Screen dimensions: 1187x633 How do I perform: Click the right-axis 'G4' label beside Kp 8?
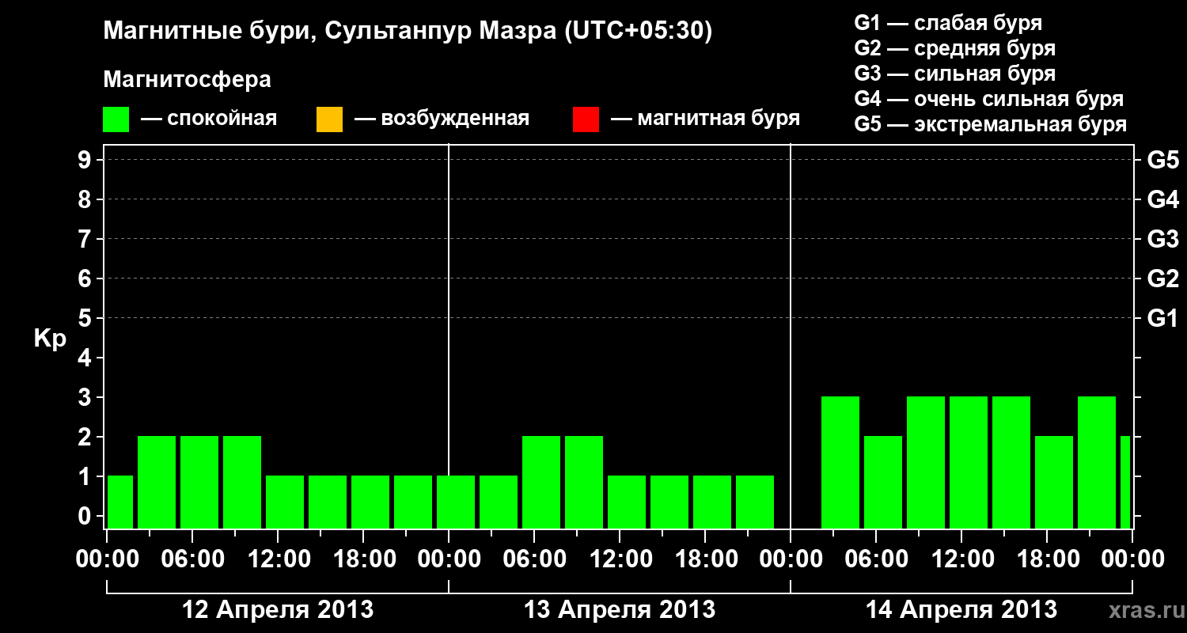tap(1163, 199)
